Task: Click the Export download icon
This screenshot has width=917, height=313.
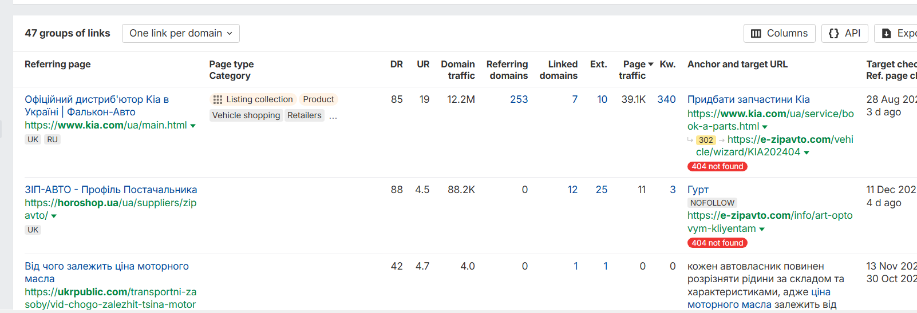Action: click(x=887, y=34)
